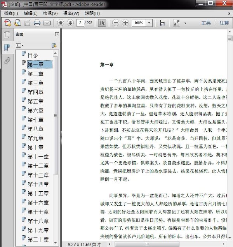Image resolution: width=233 pixels, height=247 pixels.
Task: Go to next page with down arrow
Action: pos(70,23)
